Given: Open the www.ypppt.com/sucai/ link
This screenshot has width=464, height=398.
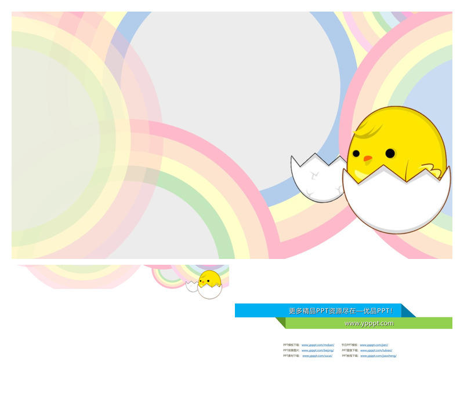Looking at the screenshot, I should click(317, 356).
